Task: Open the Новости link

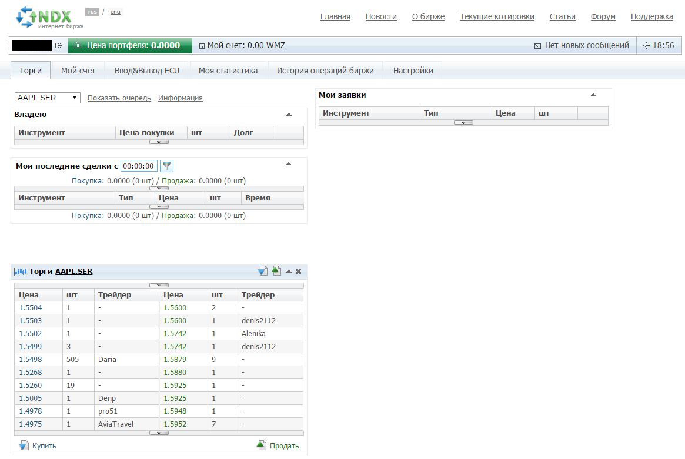Action: (381, 16)
